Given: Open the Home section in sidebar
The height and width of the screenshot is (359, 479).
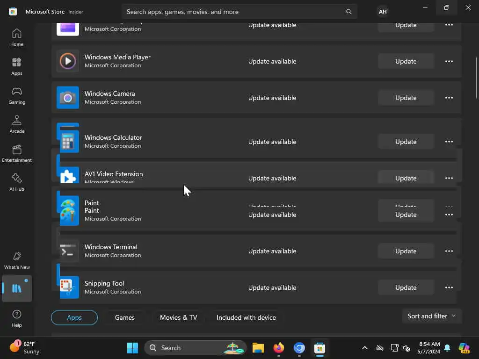Looking at the screenshot, I should (x=17, y=37).
